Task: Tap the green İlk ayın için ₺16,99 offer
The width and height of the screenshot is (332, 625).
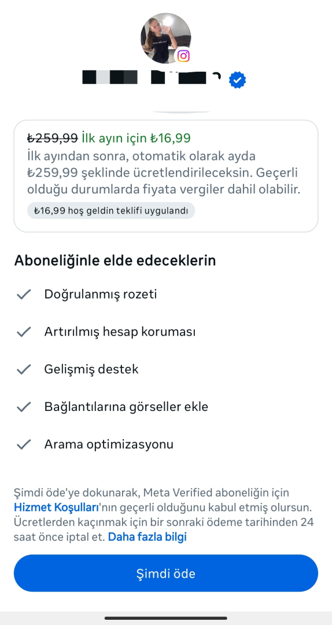Action: coord(136,138)
